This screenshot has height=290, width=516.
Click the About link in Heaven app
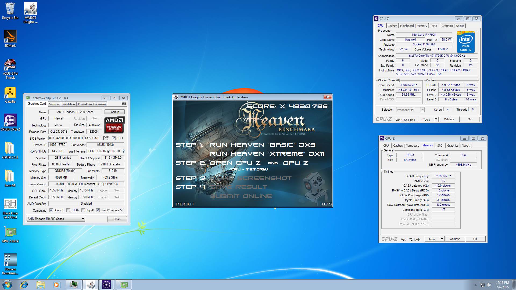(185, 204)
